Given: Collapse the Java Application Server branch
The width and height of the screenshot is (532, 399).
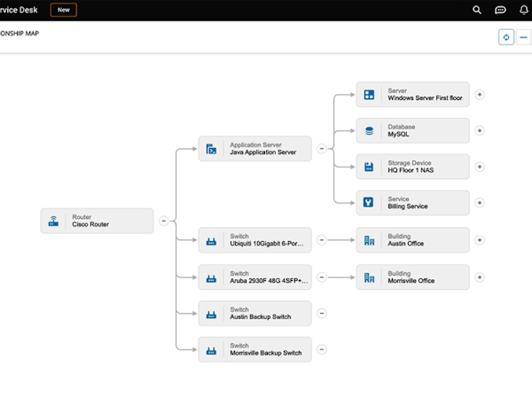Looking at the screenshot, I should pyautogui.click(x=321, y=149).
